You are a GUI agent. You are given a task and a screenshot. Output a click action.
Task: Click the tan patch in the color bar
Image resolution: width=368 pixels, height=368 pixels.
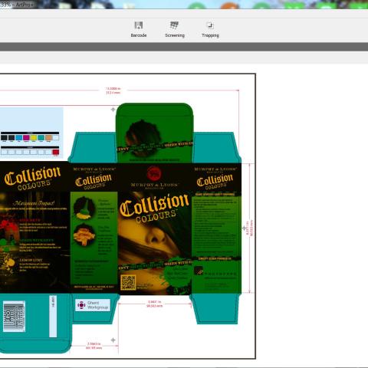click(x=48, y=138)
